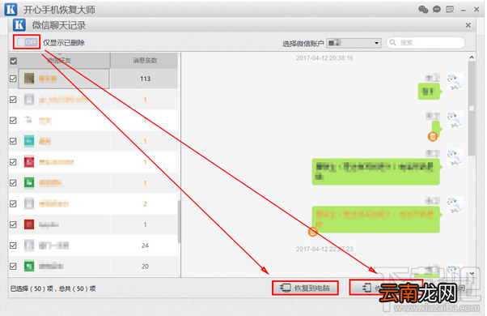This screenshot has width=487, height=316.
Task: Open the feedback note icon in the title bar
Action: (x=450, y=10)
